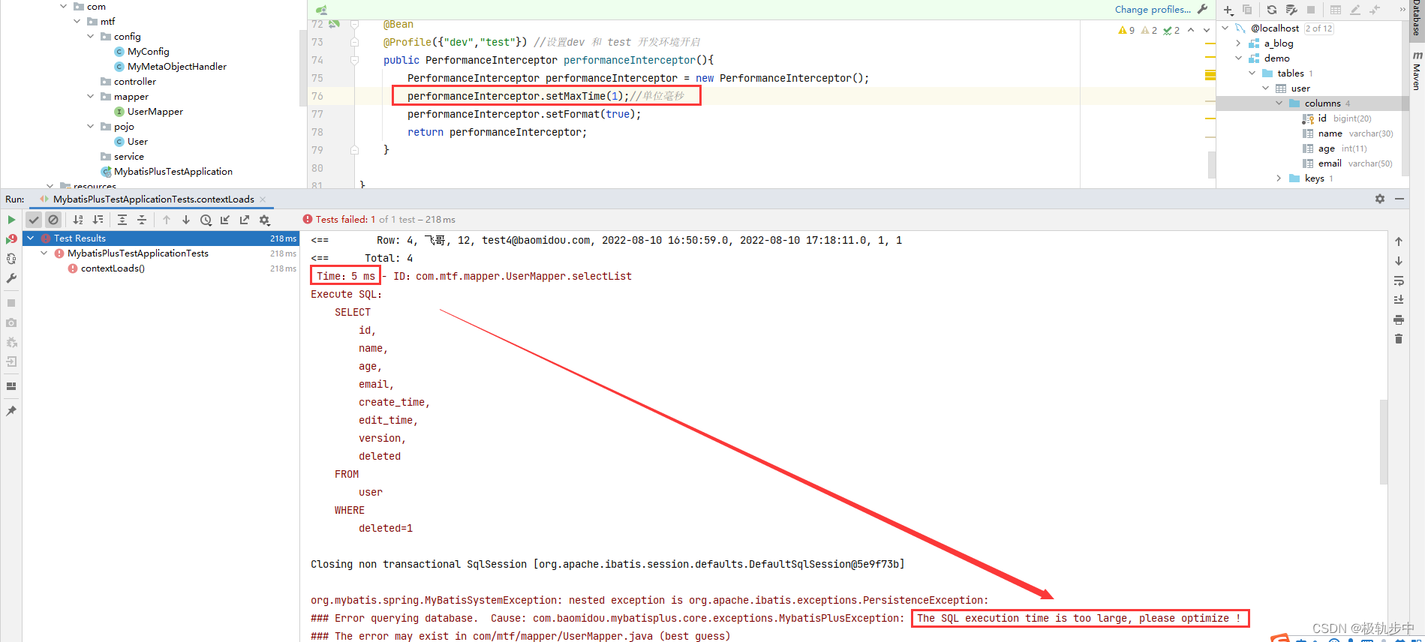Screen dimensions: 1425x642
Task: Open the Maven side tab
Action: coord(1417,72)
